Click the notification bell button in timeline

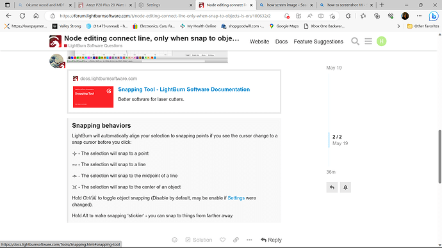(345, 187)
